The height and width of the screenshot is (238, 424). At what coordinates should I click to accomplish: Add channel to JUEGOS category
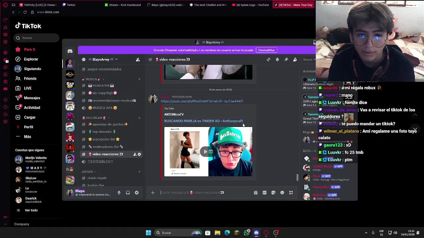tap(139, 172)
